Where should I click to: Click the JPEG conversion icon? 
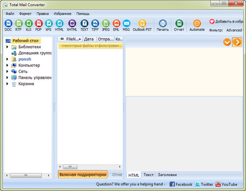[106, 24]
